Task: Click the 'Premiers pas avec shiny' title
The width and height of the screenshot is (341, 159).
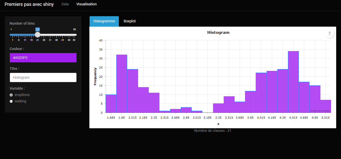Action: coord(29,4)
